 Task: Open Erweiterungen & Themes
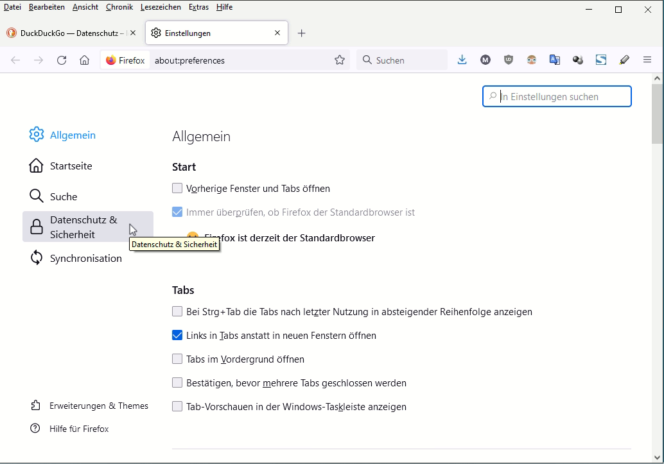click(89, 406)
